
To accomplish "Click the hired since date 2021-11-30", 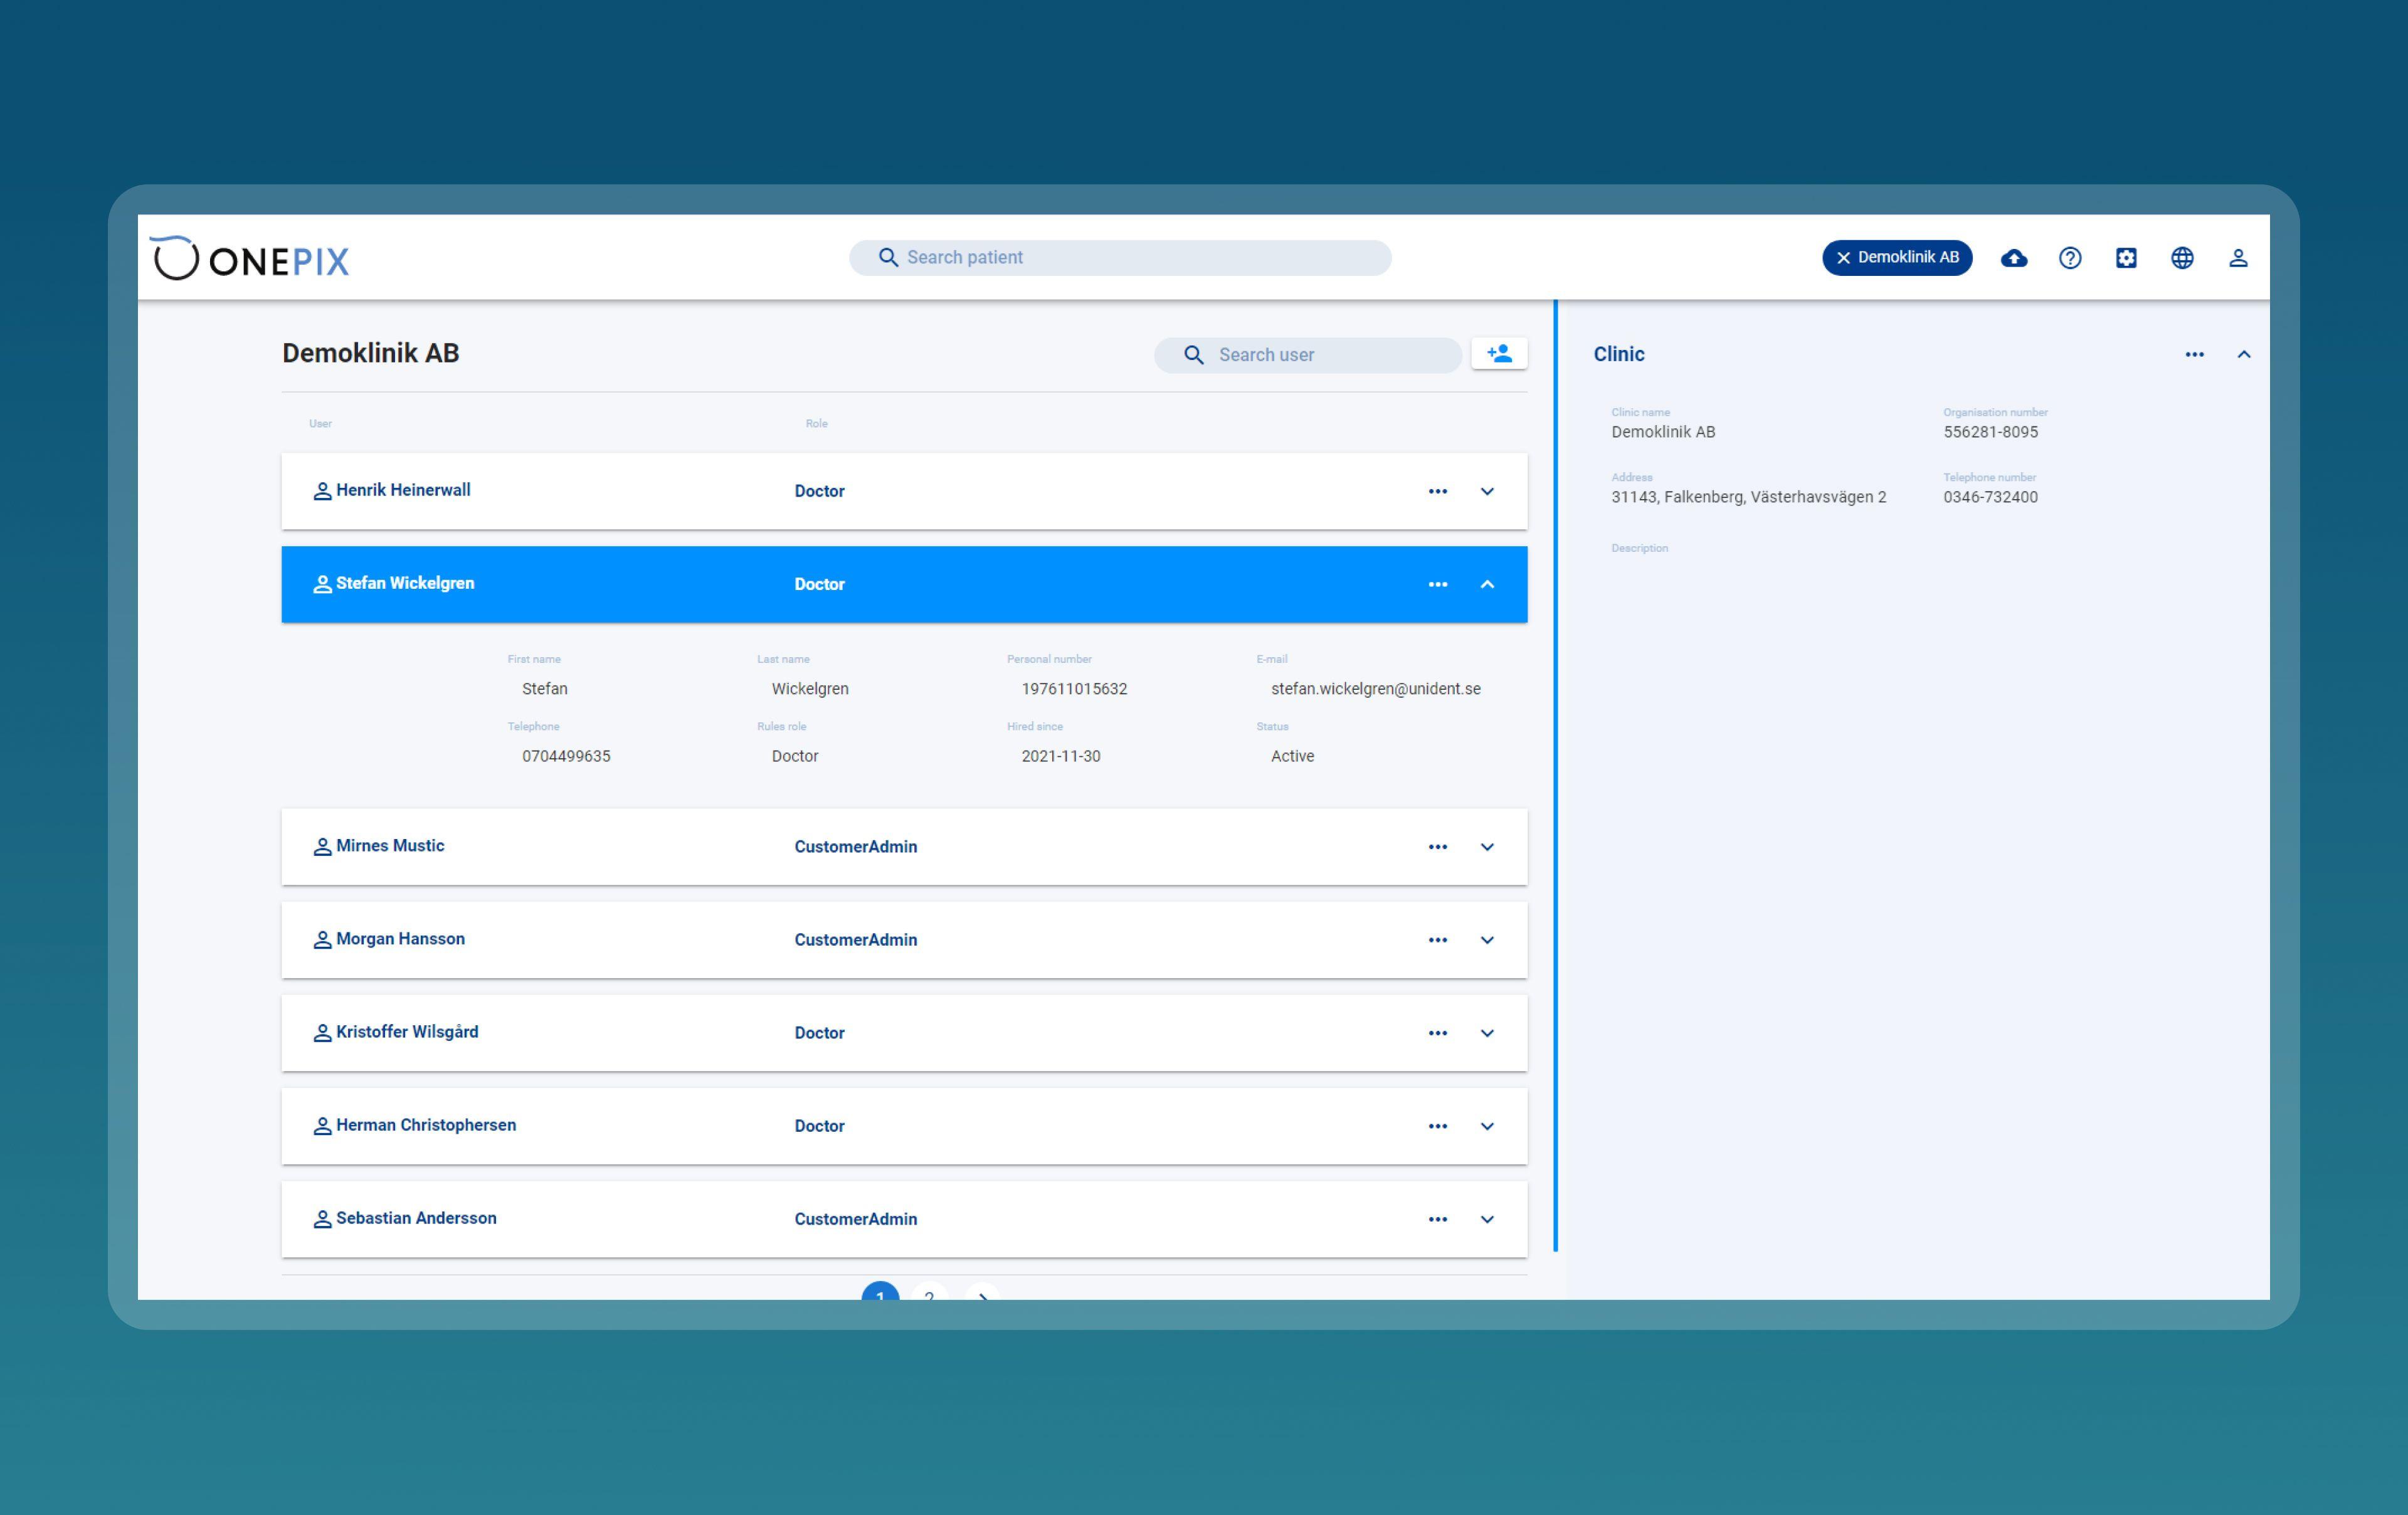I will [x=1061, y=756].
